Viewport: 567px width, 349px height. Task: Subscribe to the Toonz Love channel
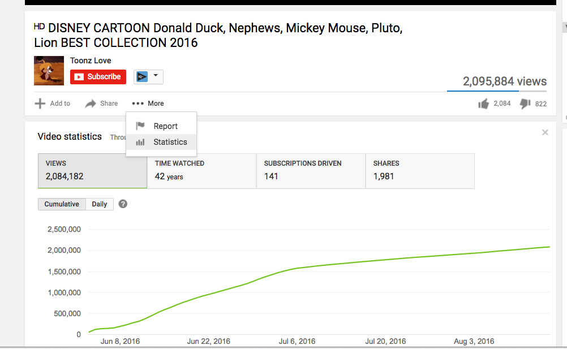pyautogui.click(x=98, y=77)
